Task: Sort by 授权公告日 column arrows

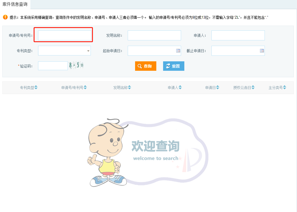Action: [253, 88]
